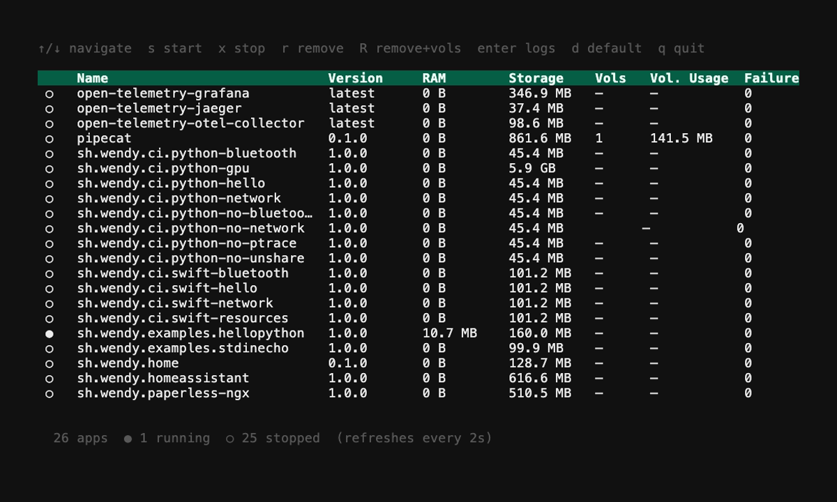Click the '26 apps' status text

(81, 439)
